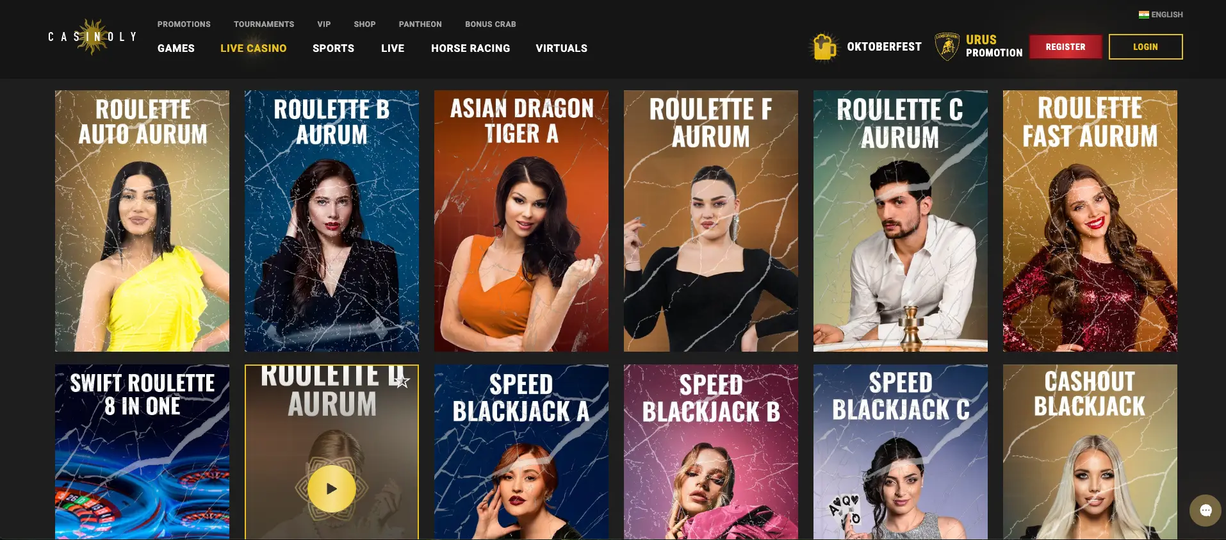The image size is (1226, 540).
Task: Open the Bonus Crab link
Action: click(x=490, y=24)
